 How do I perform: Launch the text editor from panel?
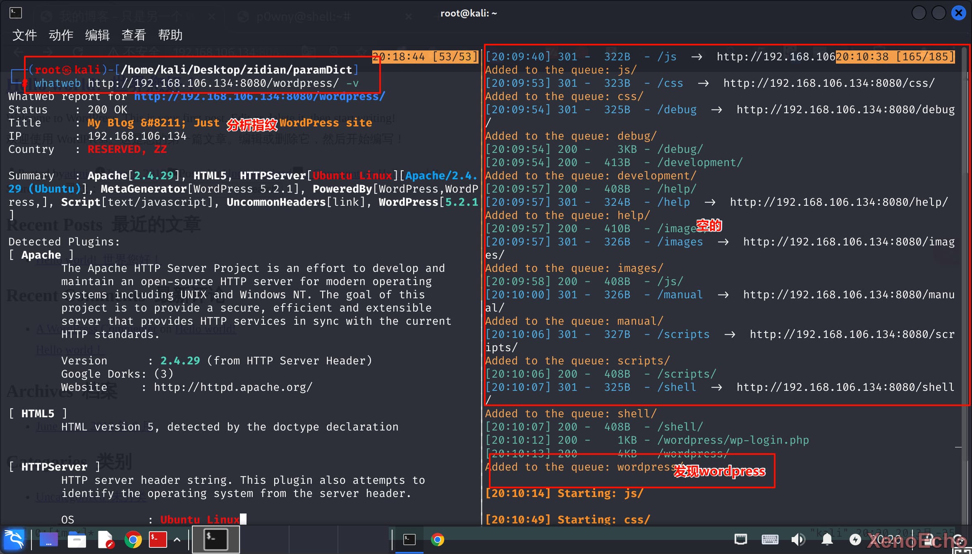tap(105, 540)
